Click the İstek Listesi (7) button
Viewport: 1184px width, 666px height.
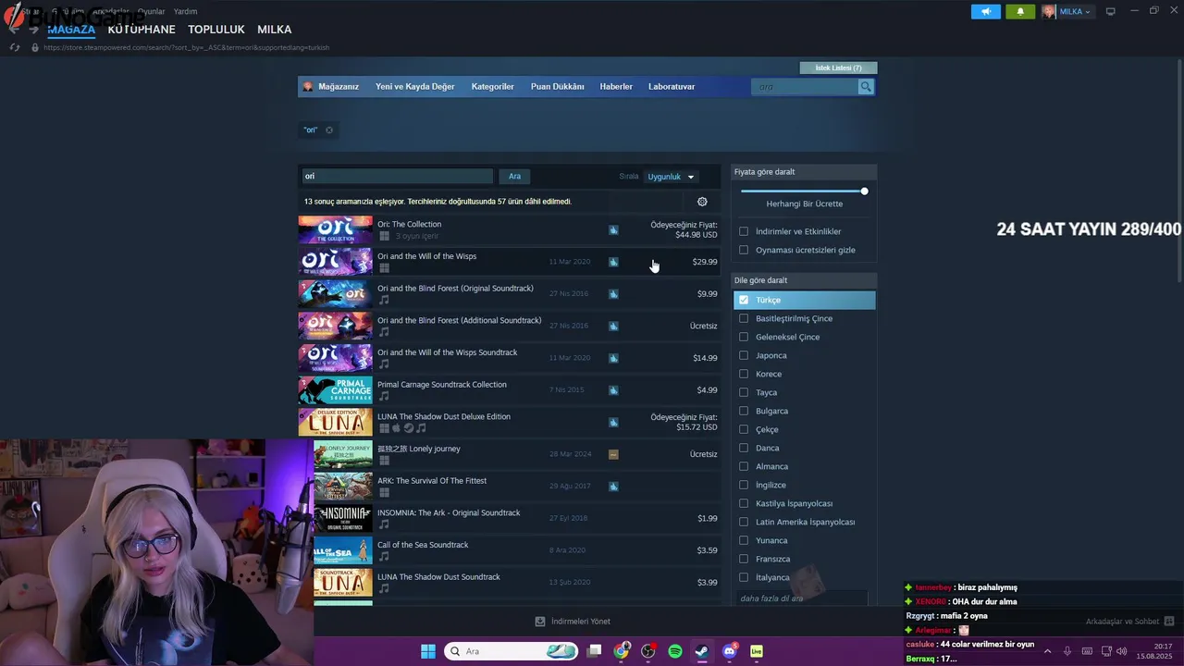pos(838,68)
